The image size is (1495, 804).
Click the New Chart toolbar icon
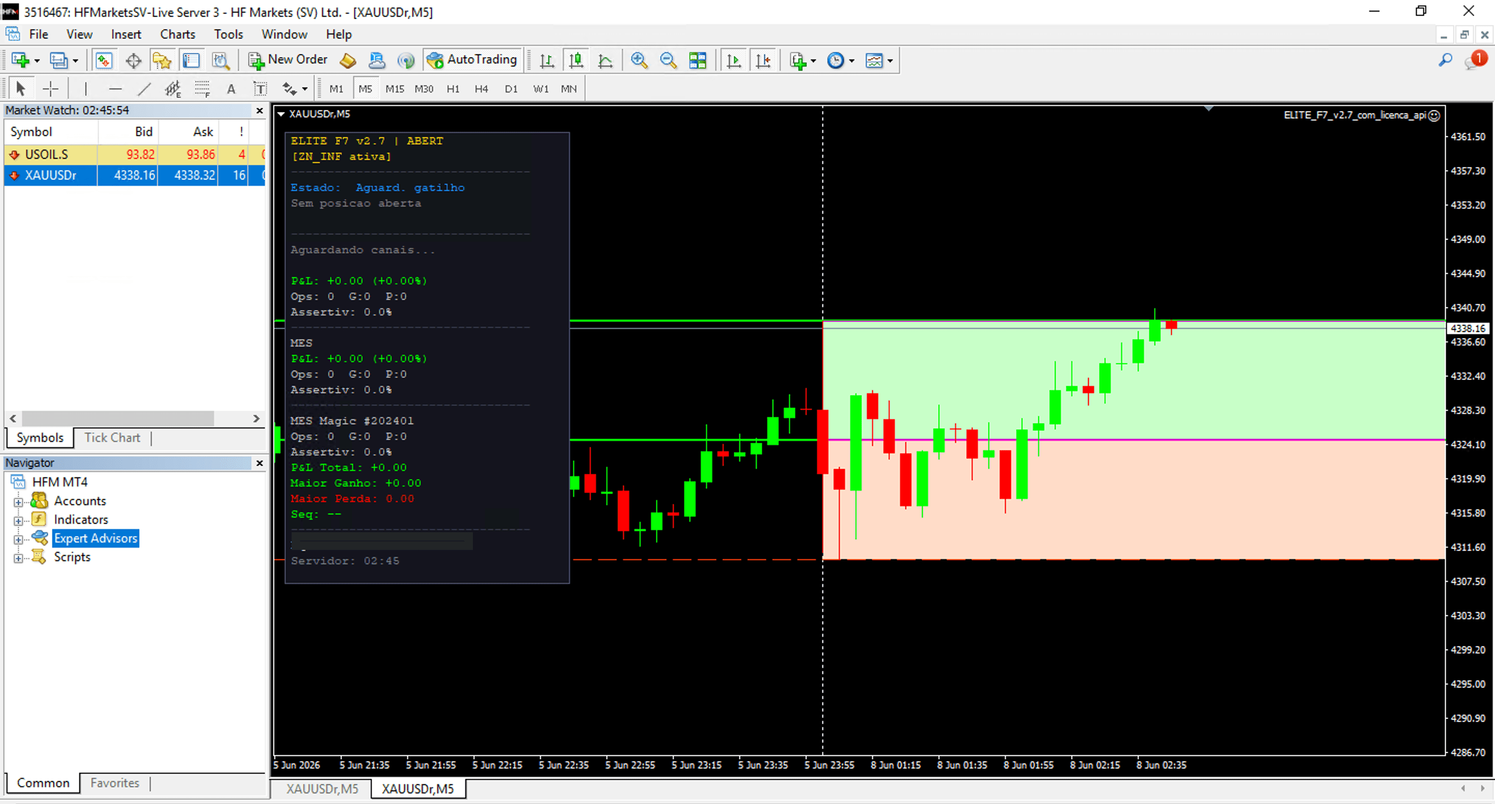coord(20,60)
